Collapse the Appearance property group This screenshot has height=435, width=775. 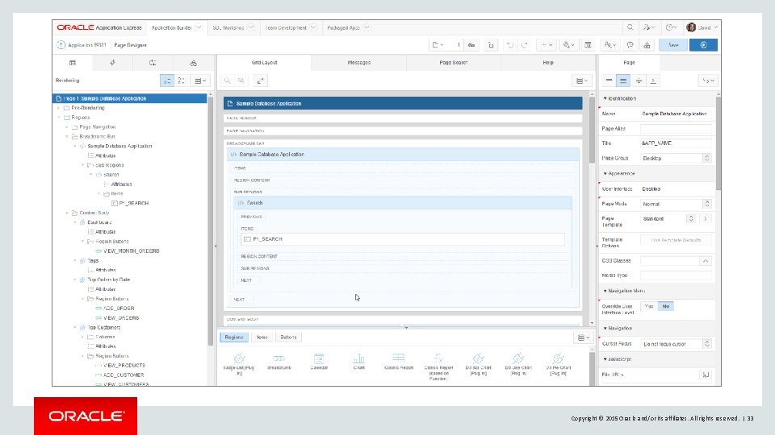[605, 174]
